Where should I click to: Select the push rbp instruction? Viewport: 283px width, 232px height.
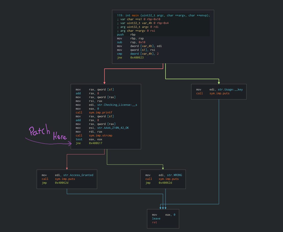(126, 34)
